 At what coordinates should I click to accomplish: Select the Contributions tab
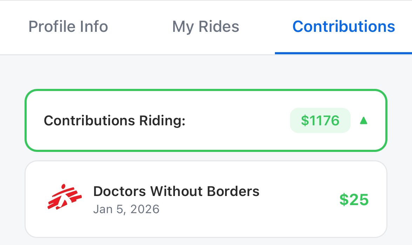coord(343,27)
